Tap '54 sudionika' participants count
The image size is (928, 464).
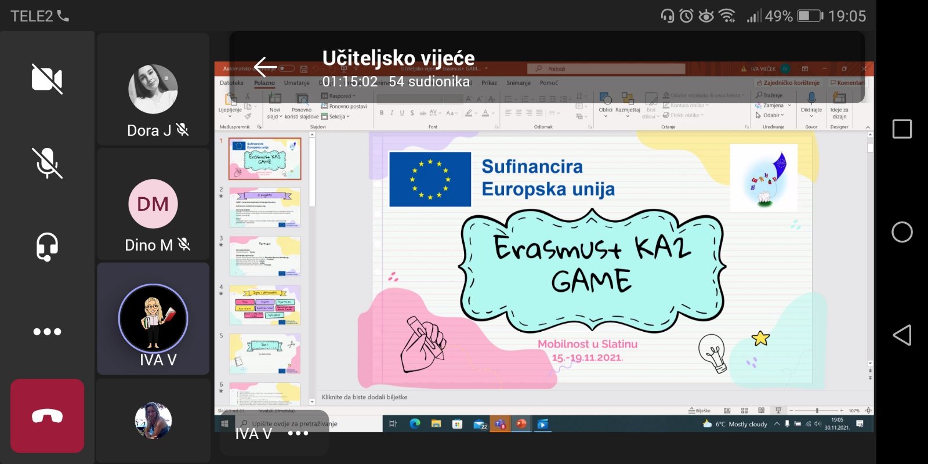(x=429, y=82)
